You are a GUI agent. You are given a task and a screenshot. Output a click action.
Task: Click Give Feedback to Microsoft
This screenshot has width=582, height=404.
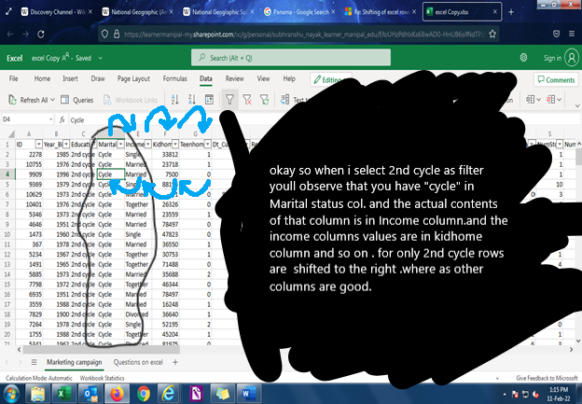tap(547, 378)
